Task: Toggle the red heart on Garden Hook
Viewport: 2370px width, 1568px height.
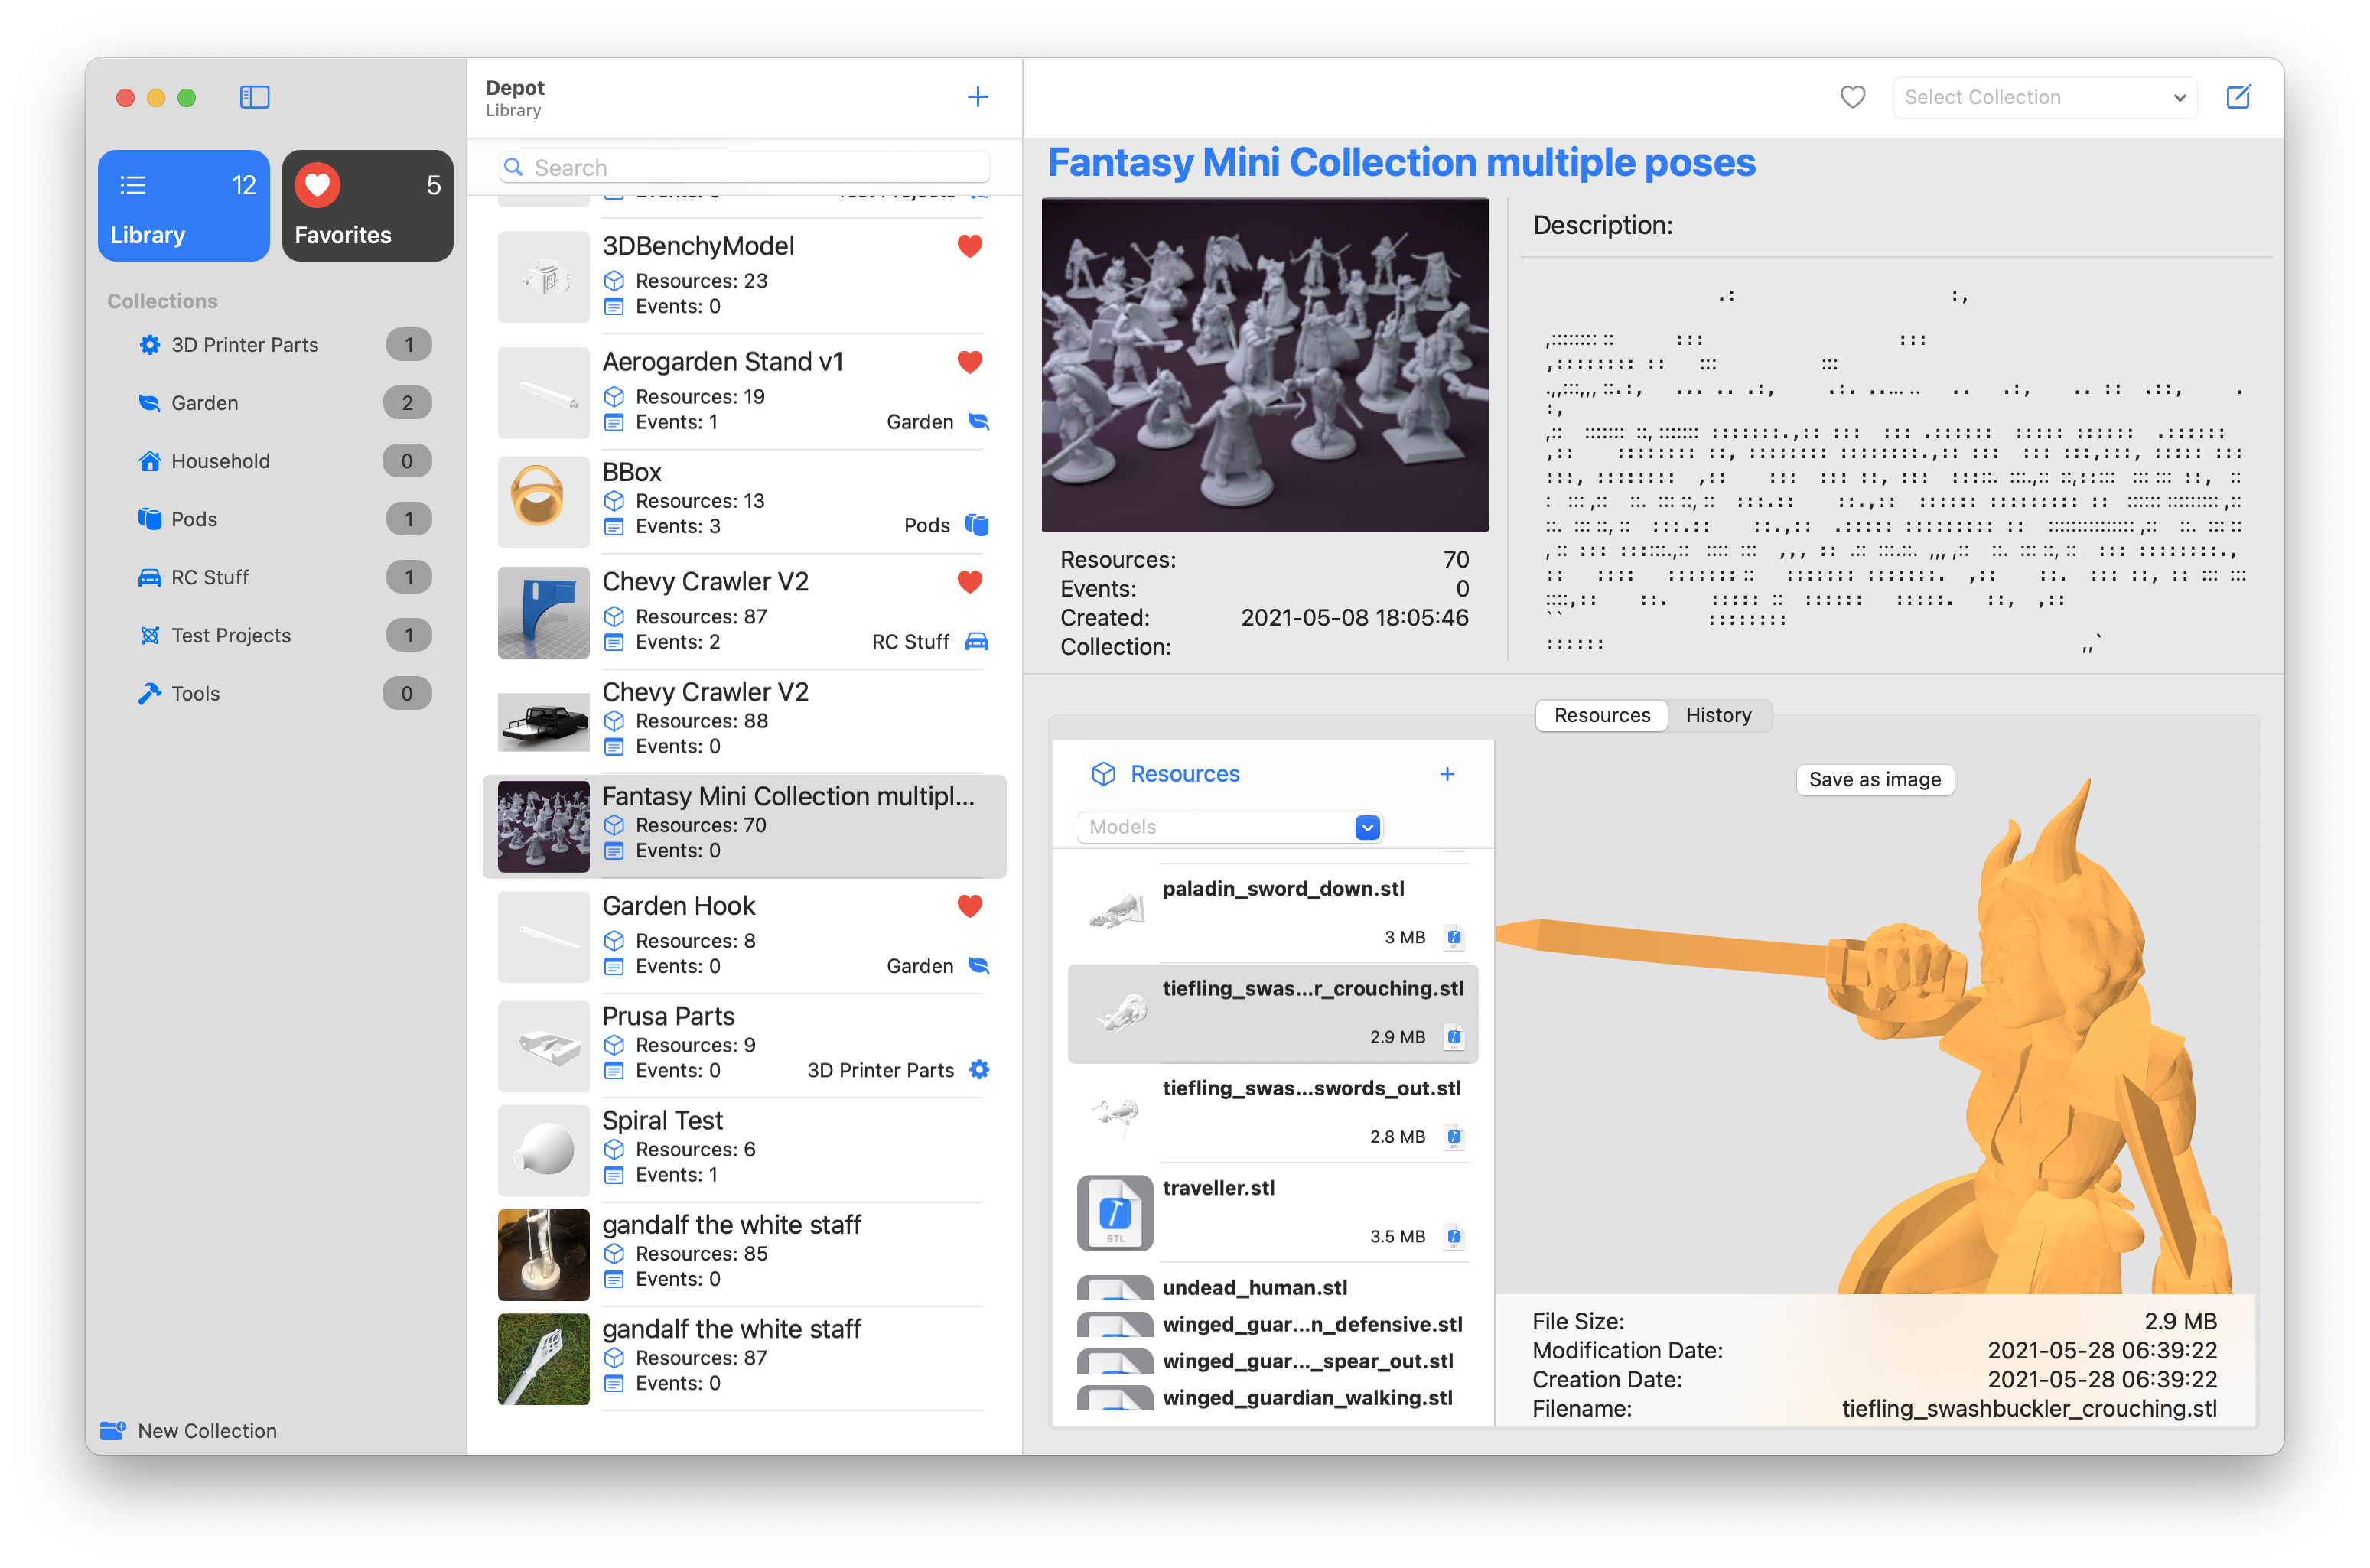Action: pyautogui.click(x=969, y=906)
